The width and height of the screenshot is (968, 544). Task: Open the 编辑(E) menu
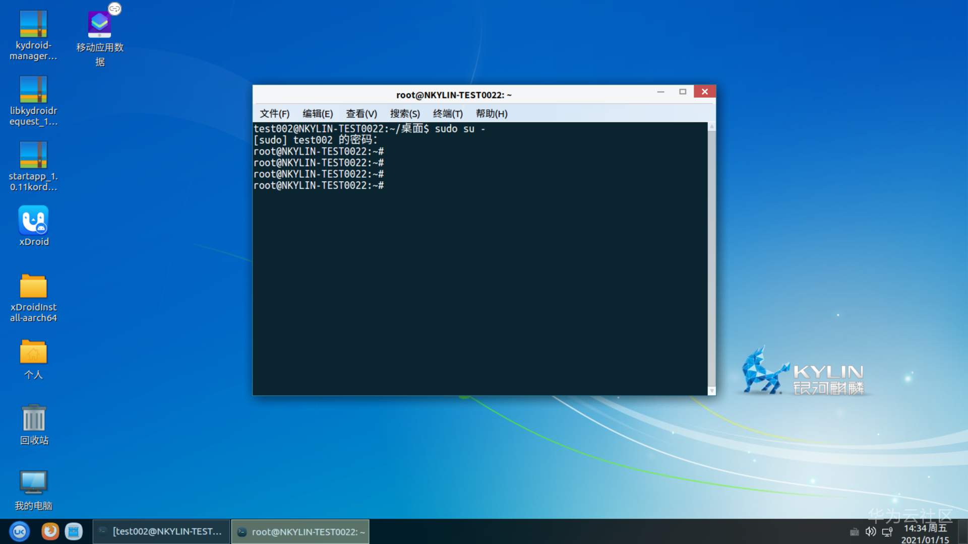pos(317,114)
